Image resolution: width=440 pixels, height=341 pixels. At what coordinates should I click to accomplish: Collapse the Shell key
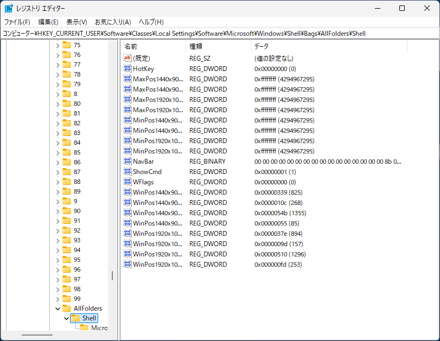click(x=66, y=318)
